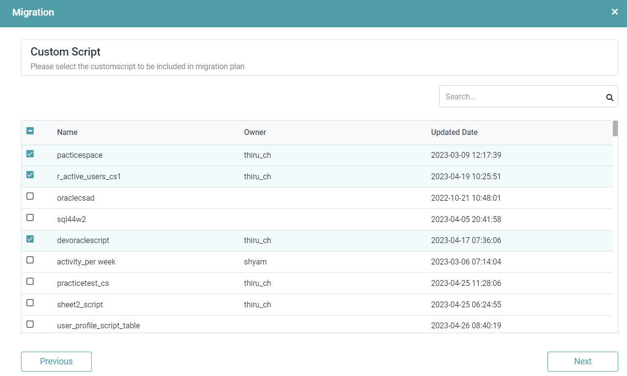Close the Migration dialog
The height and width of the screenshot is (376, 627).
[615, 12]
